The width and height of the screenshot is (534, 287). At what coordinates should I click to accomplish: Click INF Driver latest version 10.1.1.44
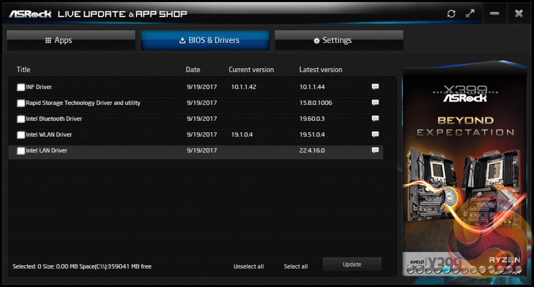(x=312, y=87)
